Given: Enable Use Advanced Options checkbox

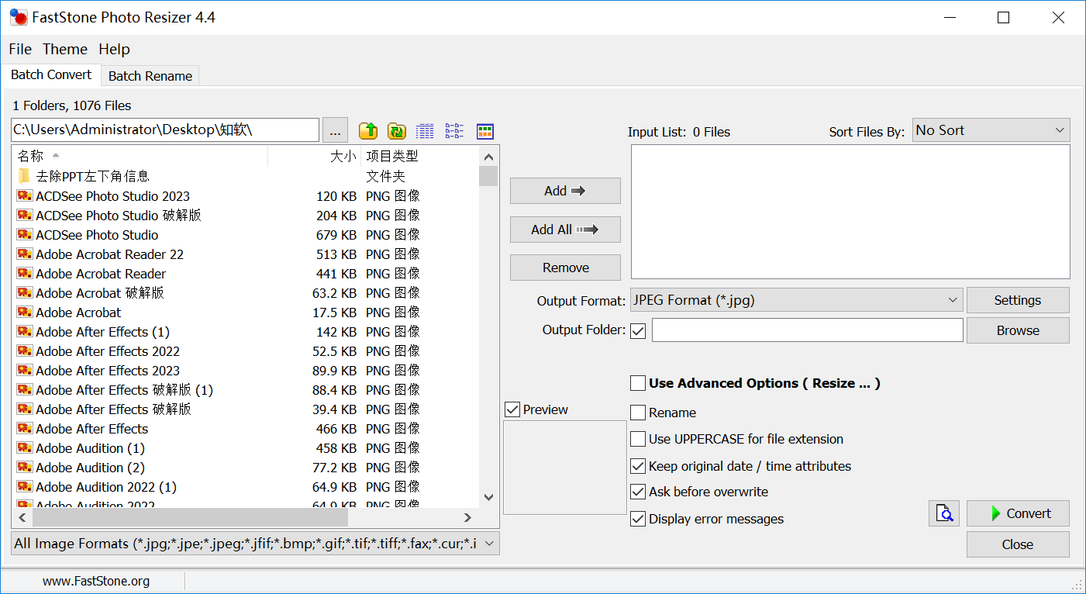Looking at the screenshot, I should pos(638,383).
